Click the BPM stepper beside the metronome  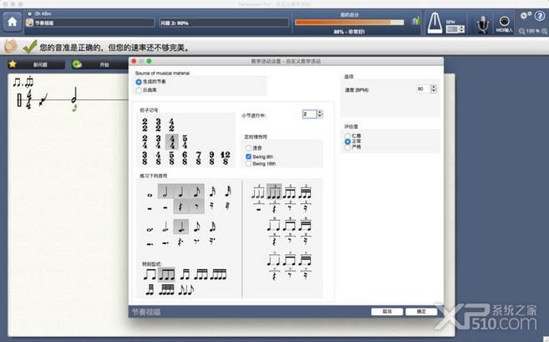(x=462, y=29)
